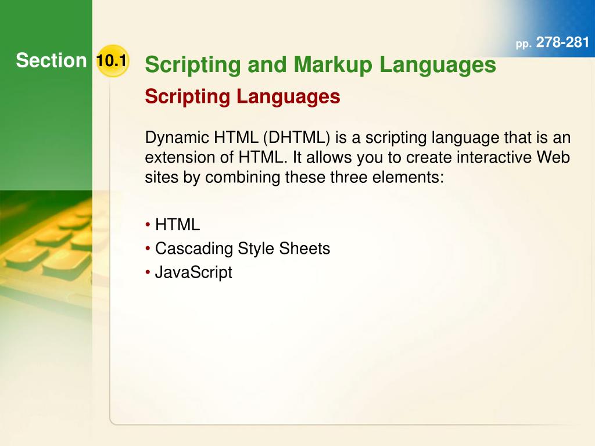The image size is (595, 446).
Task: Click the yellow 10.1 section badge
Action: click(112, 60)
